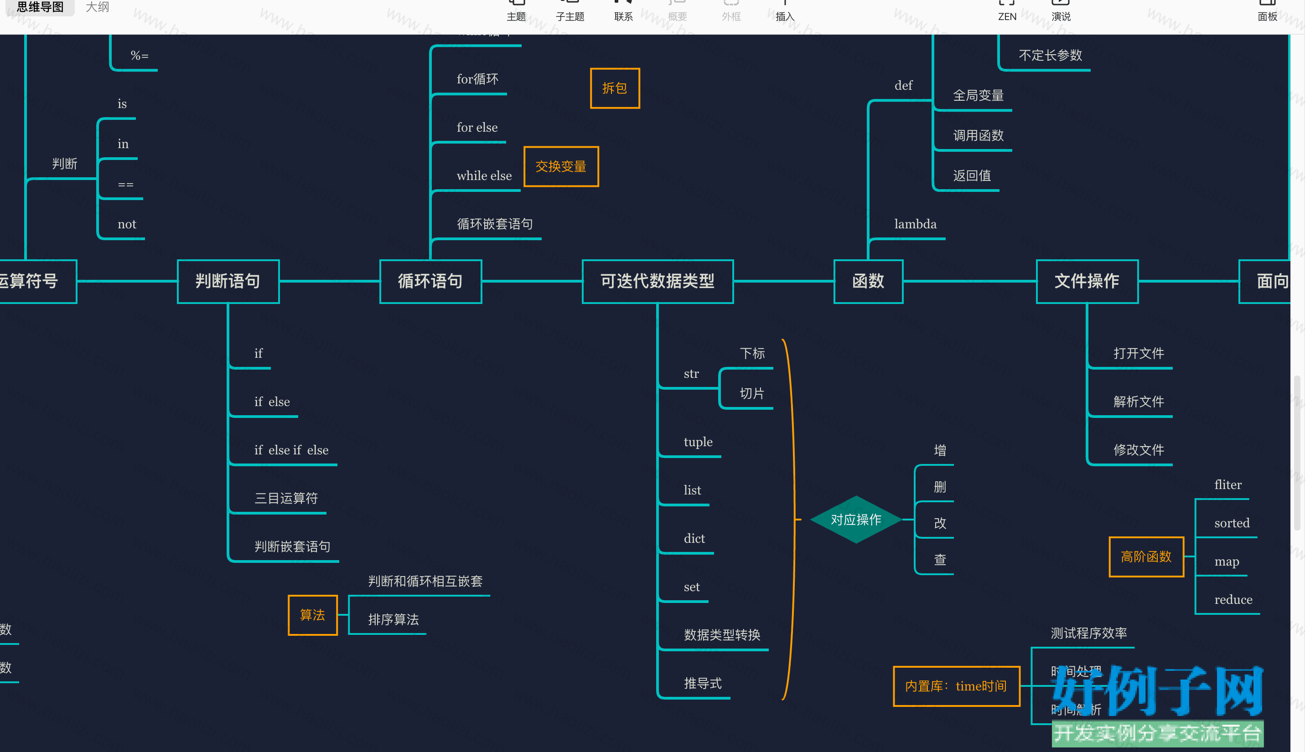The width and height of the screenshot is (1305, 752).
Task: Start the 演说 presentation mode
Action: click(1061, 11)
